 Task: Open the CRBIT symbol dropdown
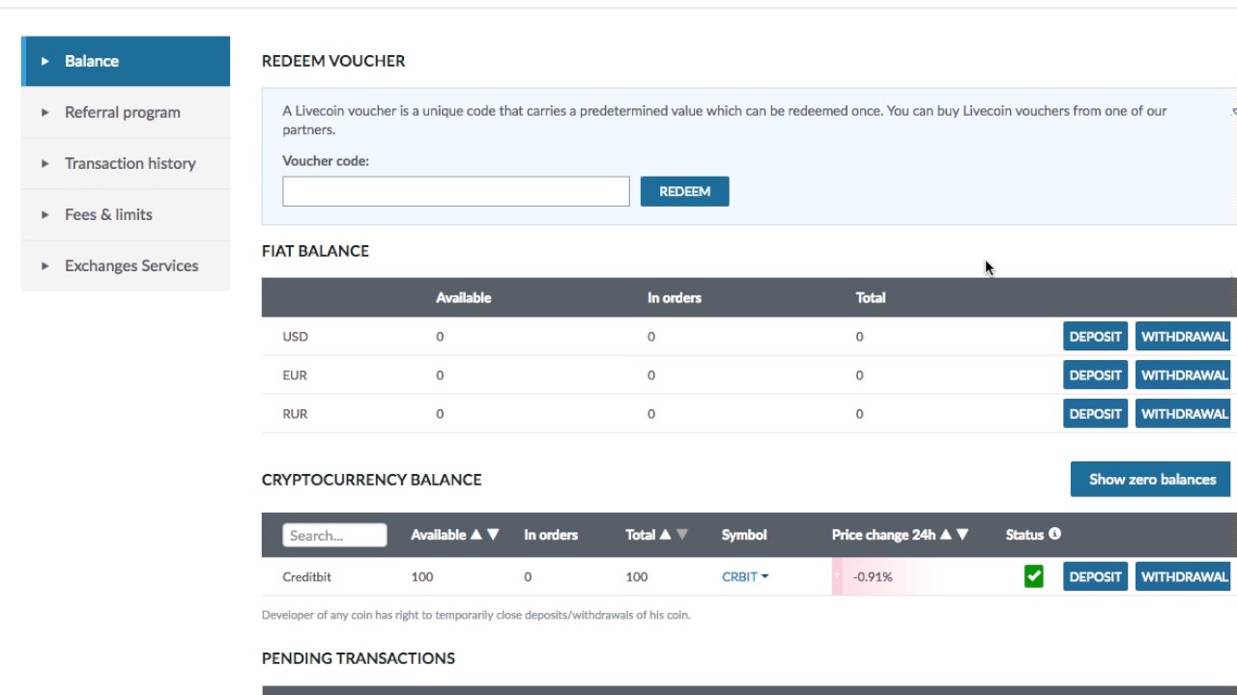[x=745, y=577]
